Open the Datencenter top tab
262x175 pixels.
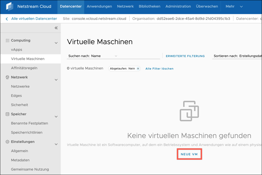tap(71, 6)
